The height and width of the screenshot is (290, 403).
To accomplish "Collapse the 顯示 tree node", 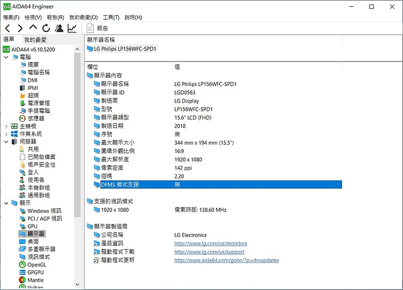I will pyautogui.click(x=6, y=203).
